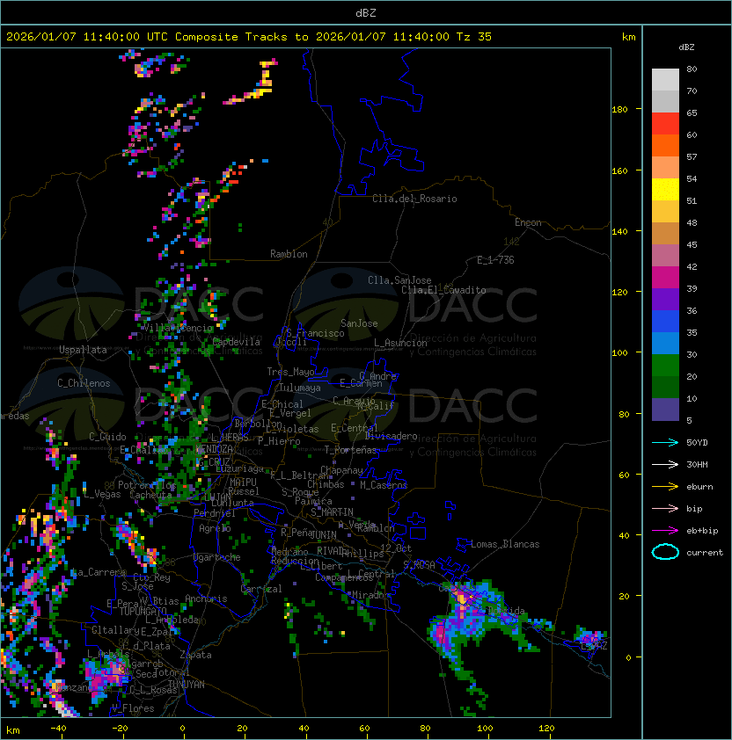732x740 pixels.
Task: Click the dark purple 10 dBZ swatch
Action: 665,410
